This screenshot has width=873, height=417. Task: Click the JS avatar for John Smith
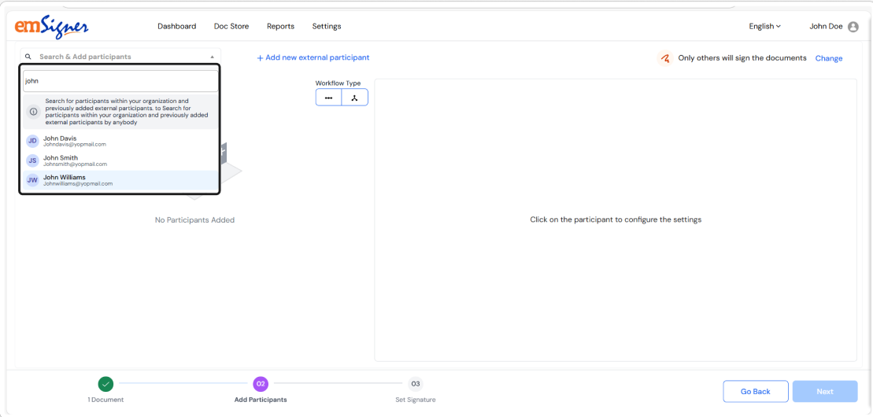(x=32, y=161)
